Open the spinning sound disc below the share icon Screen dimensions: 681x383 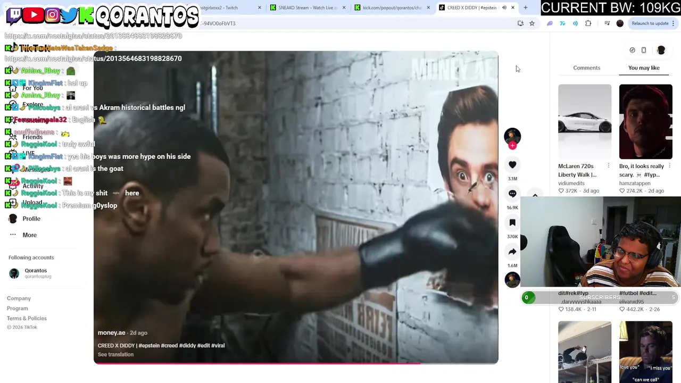(x=512, y=280)
